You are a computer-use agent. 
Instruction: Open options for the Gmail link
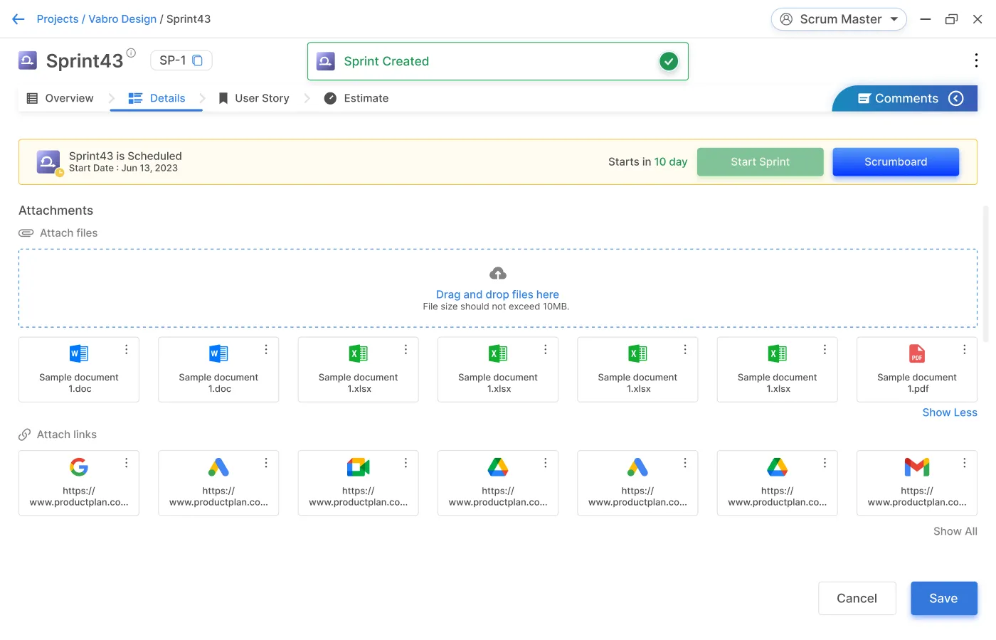[964, 463]
